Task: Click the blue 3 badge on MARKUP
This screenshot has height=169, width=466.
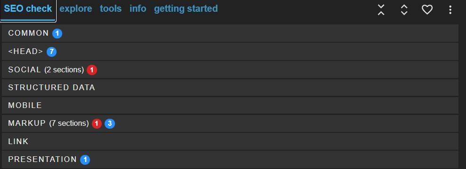Action: point(110,123)
